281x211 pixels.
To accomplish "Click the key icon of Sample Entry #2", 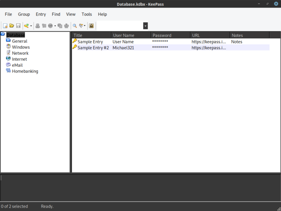I will pos(75,47).
